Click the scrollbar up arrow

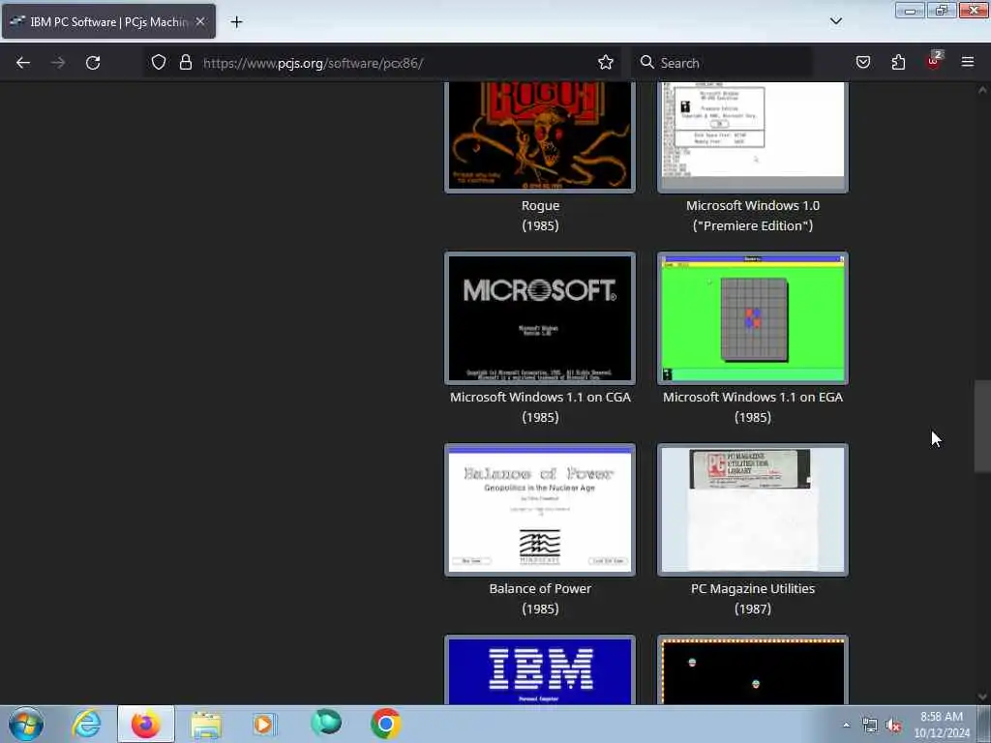982,90
